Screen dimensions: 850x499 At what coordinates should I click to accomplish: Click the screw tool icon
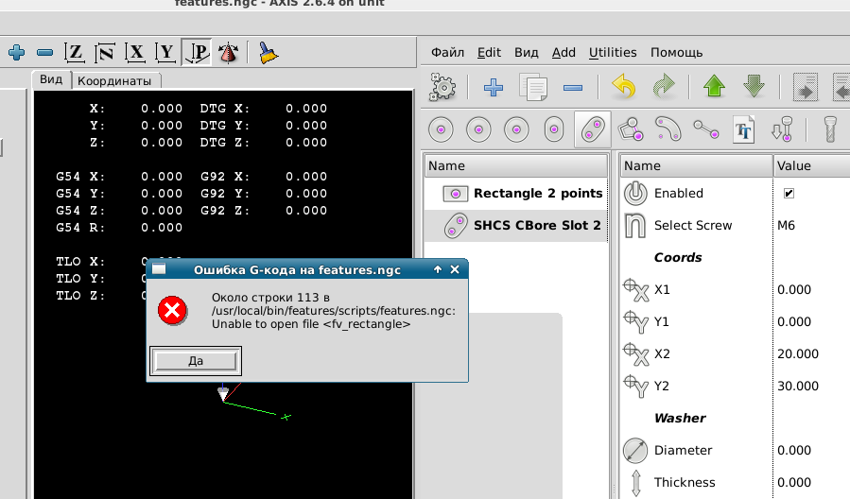tap(830, 130)
